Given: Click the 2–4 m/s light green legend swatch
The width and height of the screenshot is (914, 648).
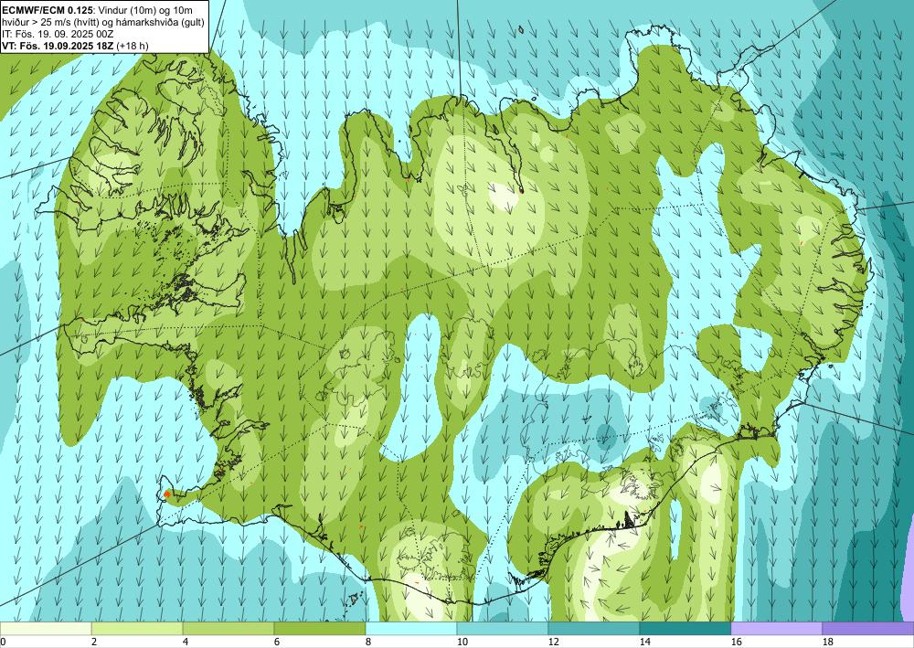Looking at the screenshot, I should coord(137,628).
